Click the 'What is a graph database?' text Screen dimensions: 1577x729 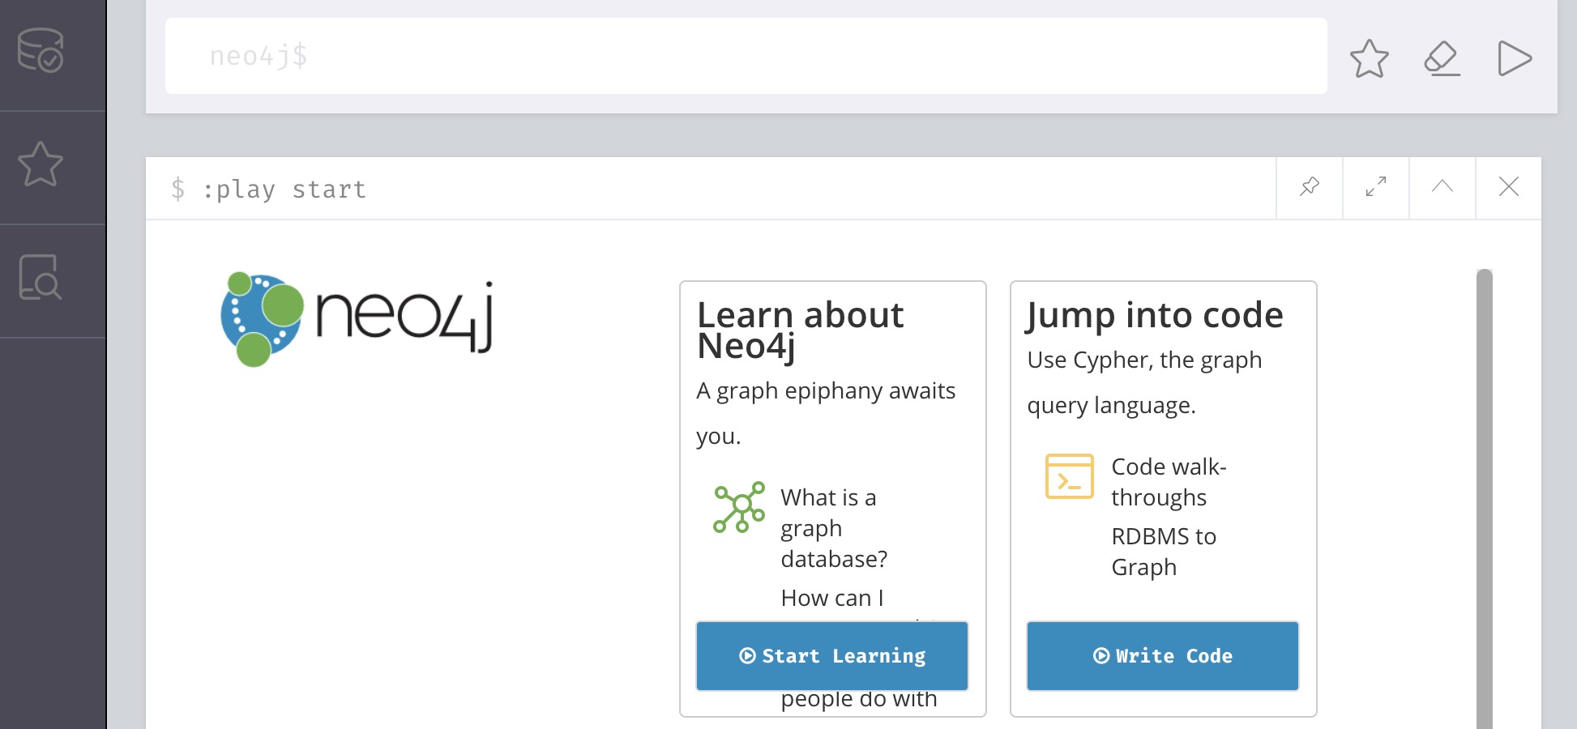835,528
